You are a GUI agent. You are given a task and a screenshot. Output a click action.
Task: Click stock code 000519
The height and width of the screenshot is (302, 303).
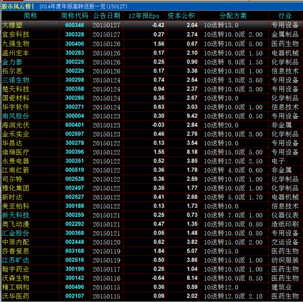[75, 170]
